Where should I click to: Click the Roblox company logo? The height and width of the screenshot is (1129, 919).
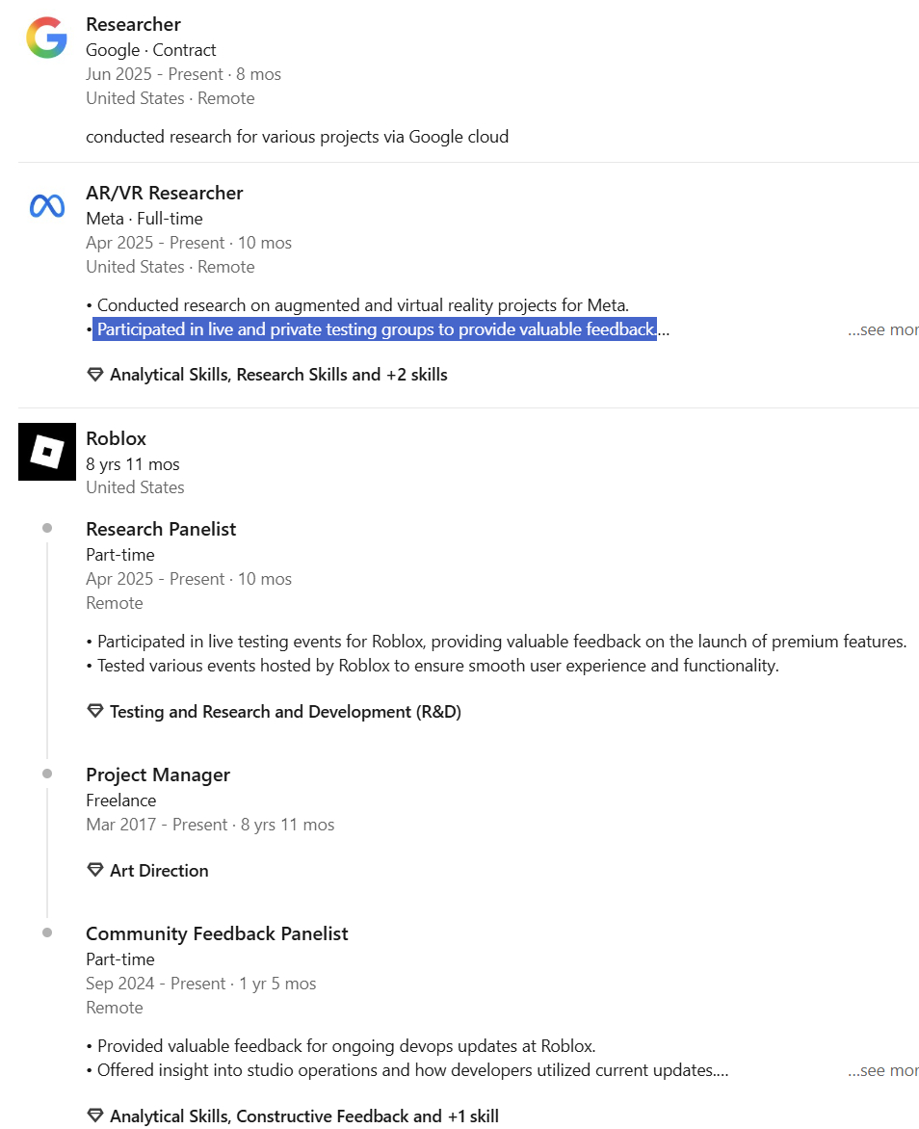click(46, 452)
